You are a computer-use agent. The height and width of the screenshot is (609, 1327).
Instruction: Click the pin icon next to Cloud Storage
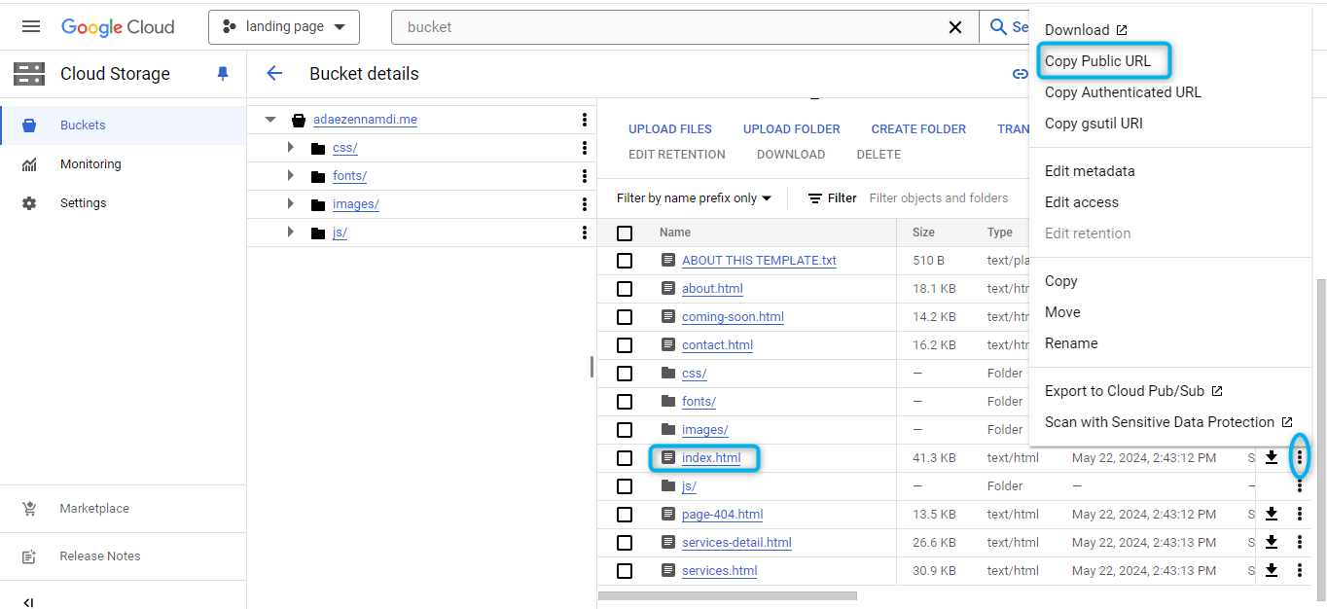click(223, 74)
